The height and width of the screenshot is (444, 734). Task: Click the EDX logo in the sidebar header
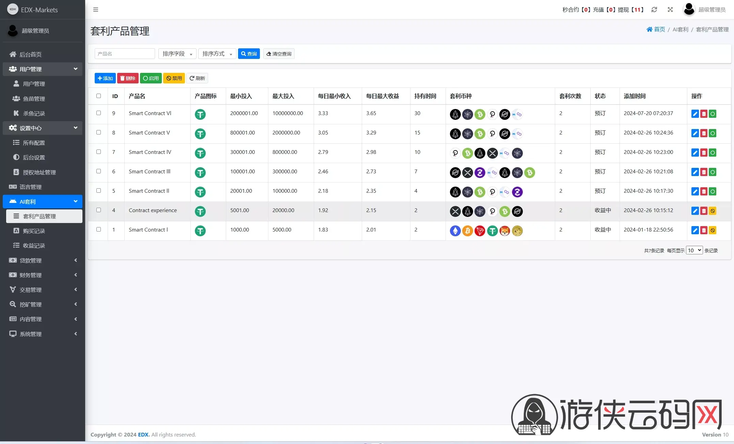[13, 10]
